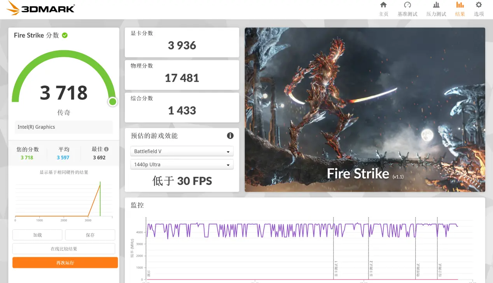Open the benchmark gauge icon 基准测试
The height and width of the screenshot is (283, 493).
(x=407, y=5)
